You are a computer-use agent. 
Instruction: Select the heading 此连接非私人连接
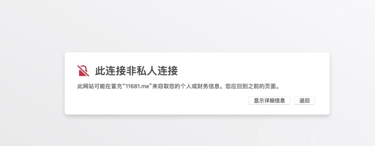pos(136,71)
